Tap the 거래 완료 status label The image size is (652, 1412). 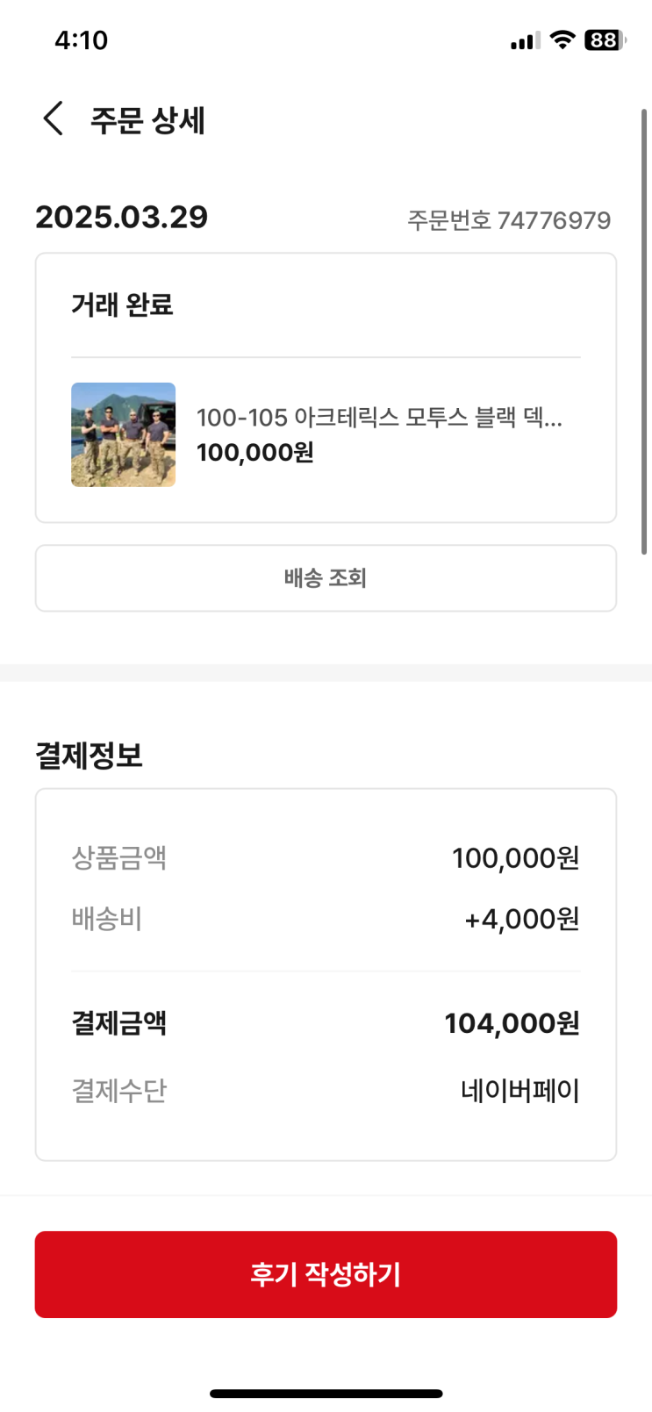pyautogui.click(x=122, y=305)
